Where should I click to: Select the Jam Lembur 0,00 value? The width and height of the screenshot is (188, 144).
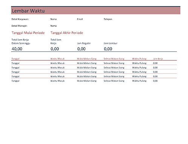pyautogui.click(x=108, y=49)
